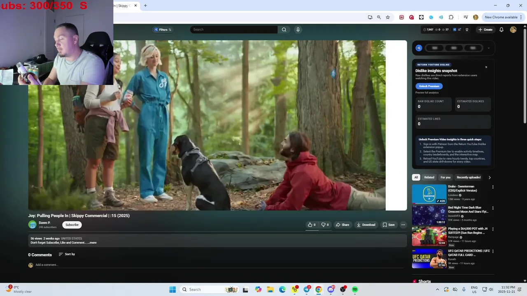Show hidden system tray icons

tap(437, 289)
